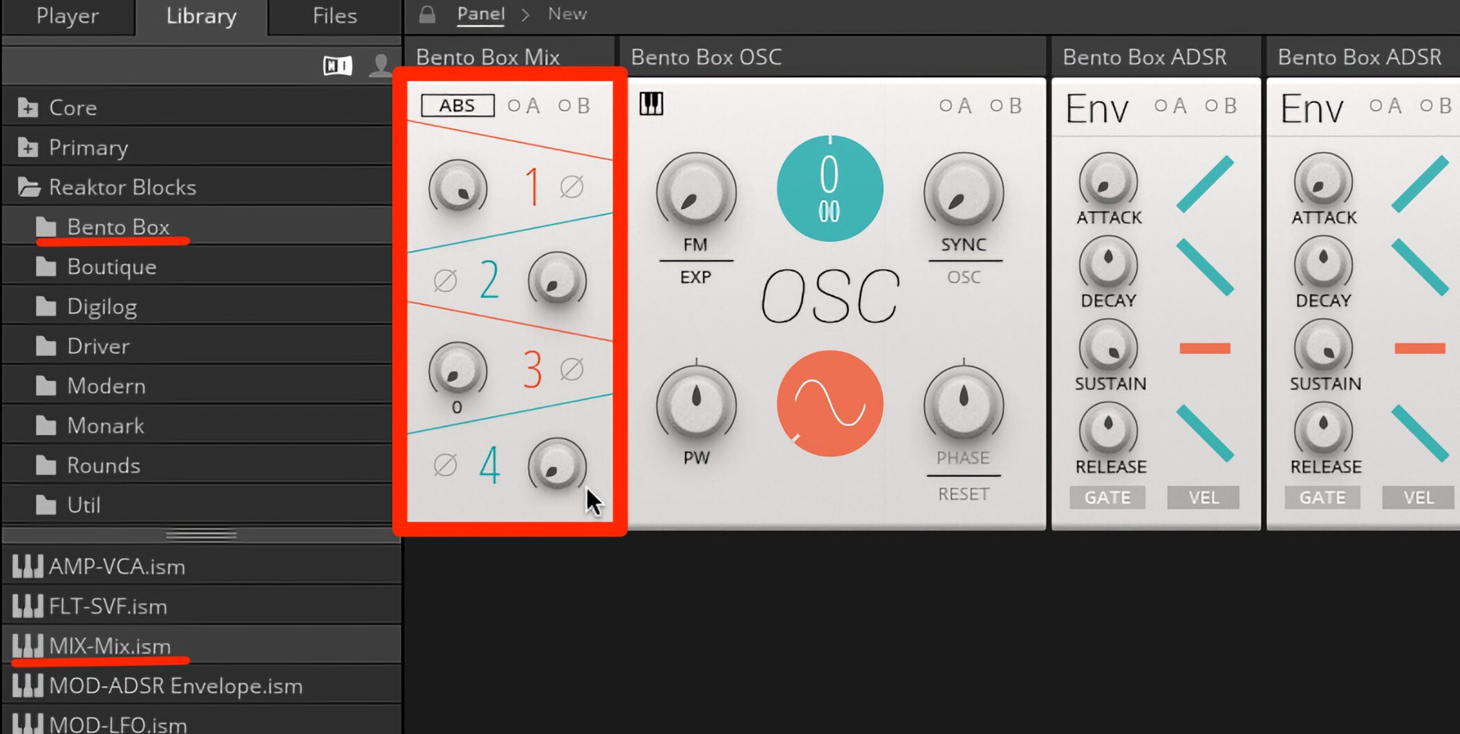Click the OSC sync mode label
The width and height of the screenshot is (1460, 734).
coord(964,277)
